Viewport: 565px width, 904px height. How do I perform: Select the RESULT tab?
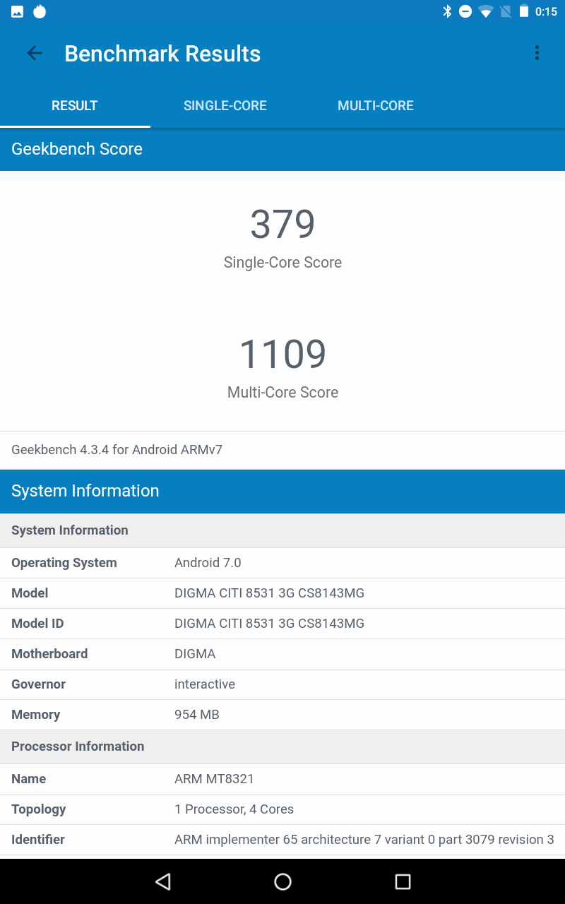pyautogui.click(x=75, y=106)
